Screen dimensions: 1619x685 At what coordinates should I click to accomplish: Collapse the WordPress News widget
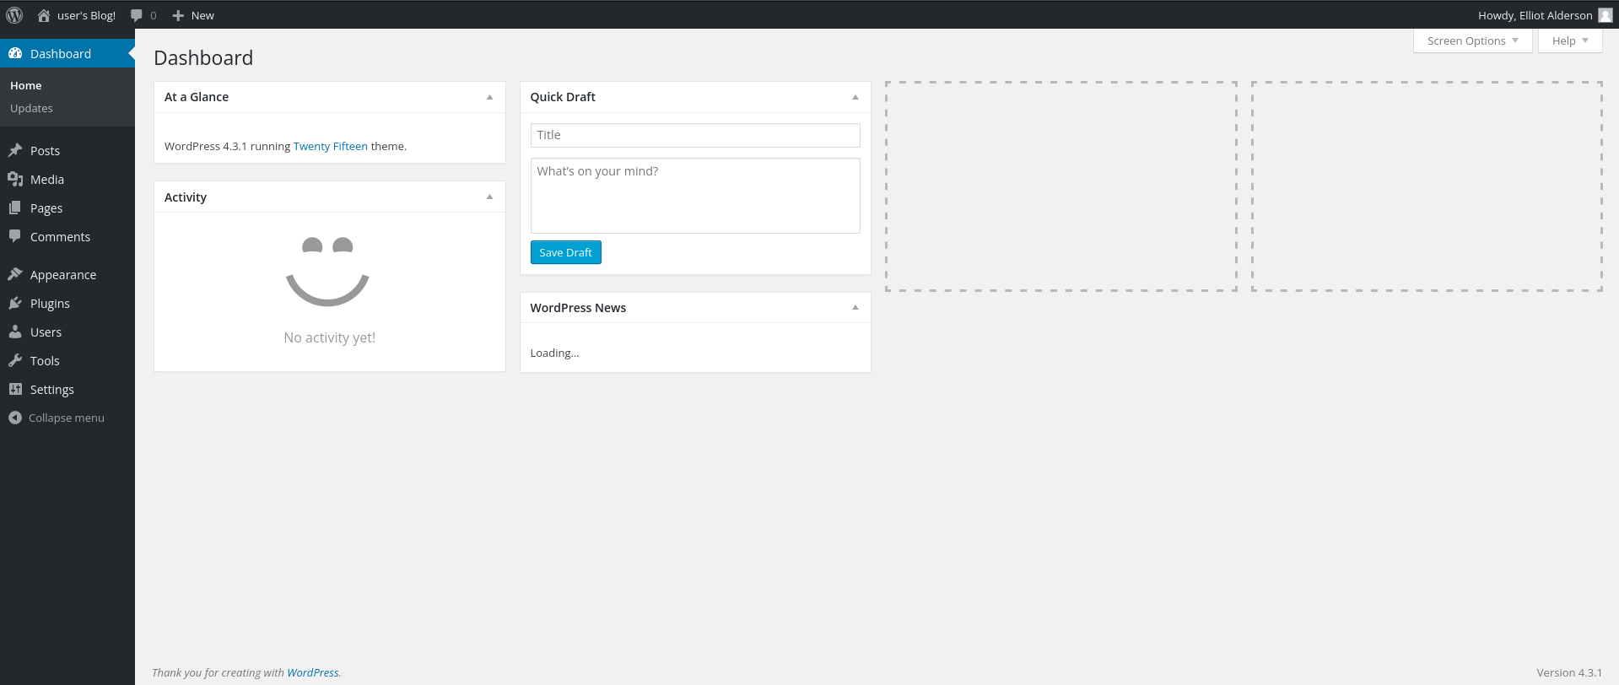click(x=855, y=307)
